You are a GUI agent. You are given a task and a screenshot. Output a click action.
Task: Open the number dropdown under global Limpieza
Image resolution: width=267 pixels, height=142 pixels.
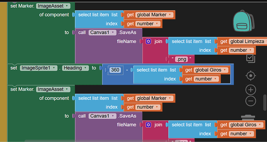(241, 50)
